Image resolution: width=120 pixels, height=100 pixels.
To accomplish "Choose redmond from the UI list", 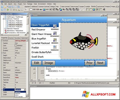I will [x=17, y=94].
